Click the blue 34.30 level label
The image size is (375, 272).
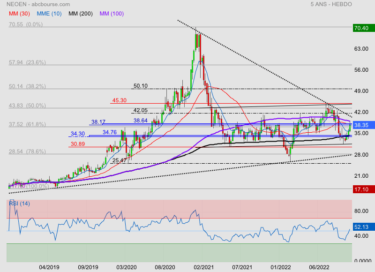(x=78, y=134)
